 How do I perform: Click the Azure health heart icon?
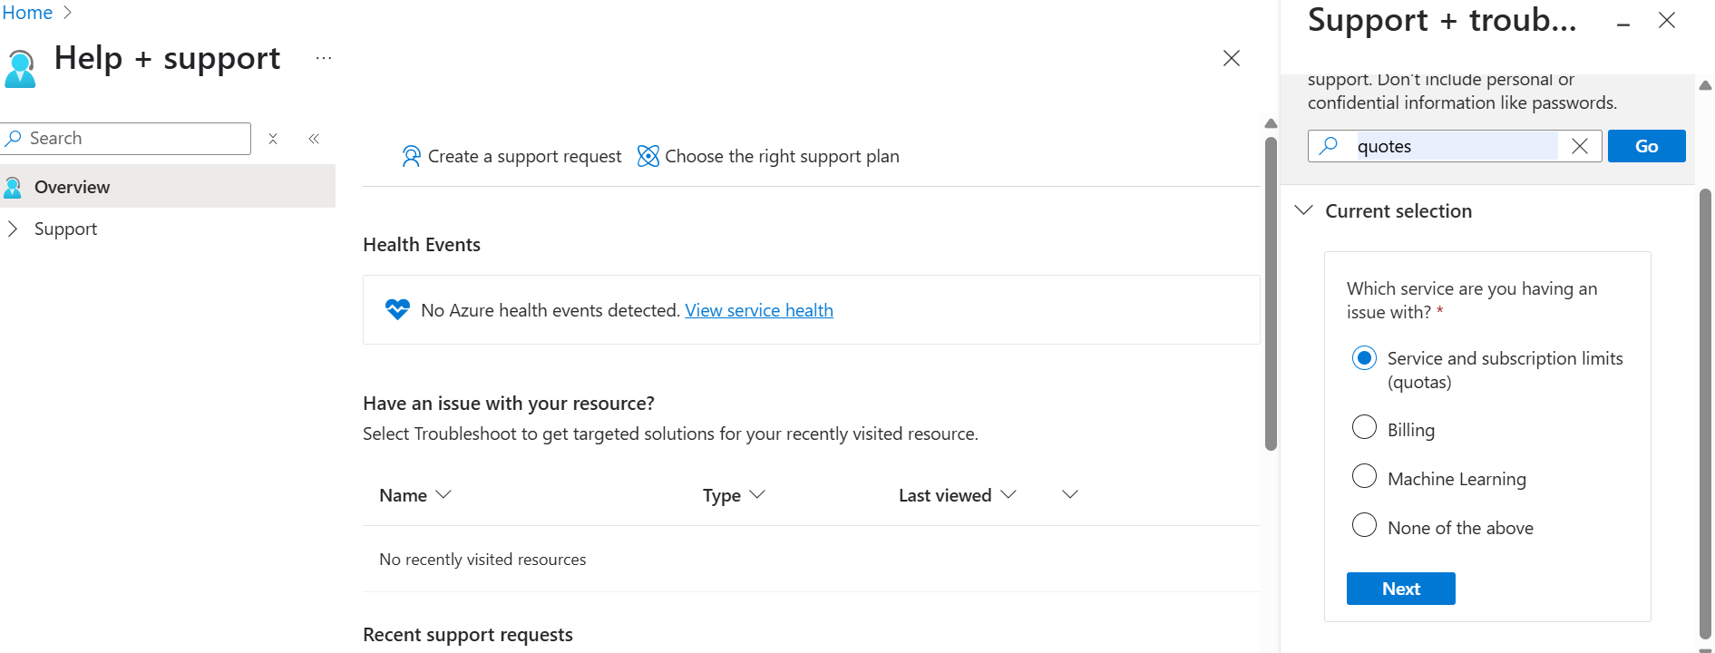point(397,309)
